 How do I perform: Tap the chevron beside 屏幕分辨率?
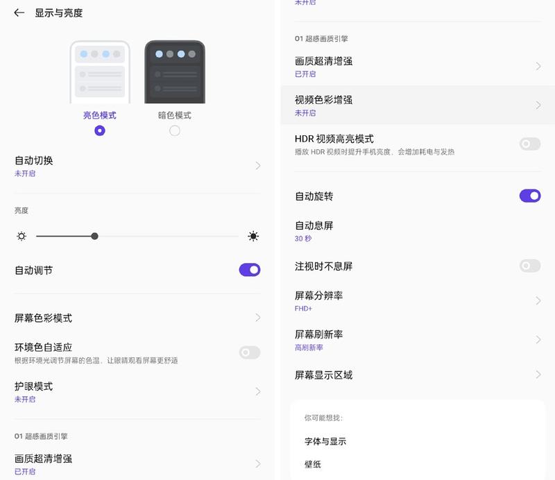coord(538,300)
